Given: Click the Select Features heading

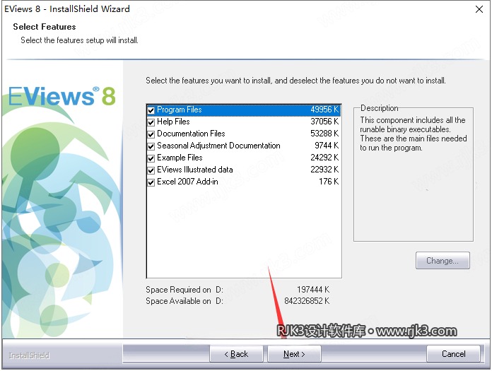Looking at the screenshot, I should tap(45, 27).
